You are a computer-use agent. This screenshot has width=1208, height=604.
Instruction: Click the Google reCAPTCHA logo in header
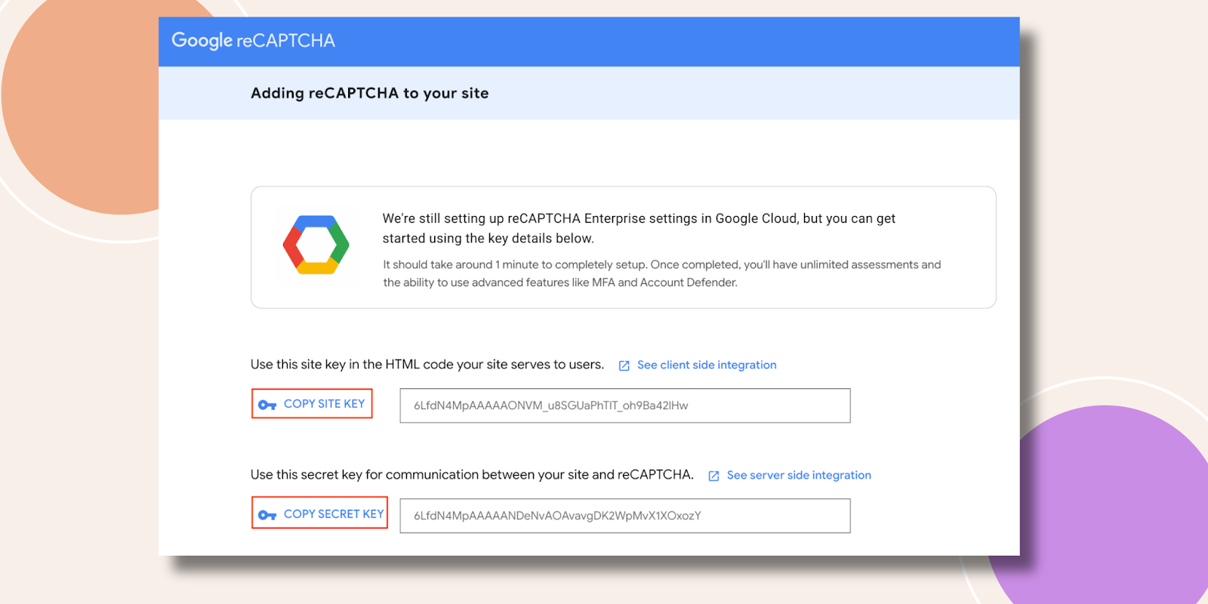click(x=253, y=41)
